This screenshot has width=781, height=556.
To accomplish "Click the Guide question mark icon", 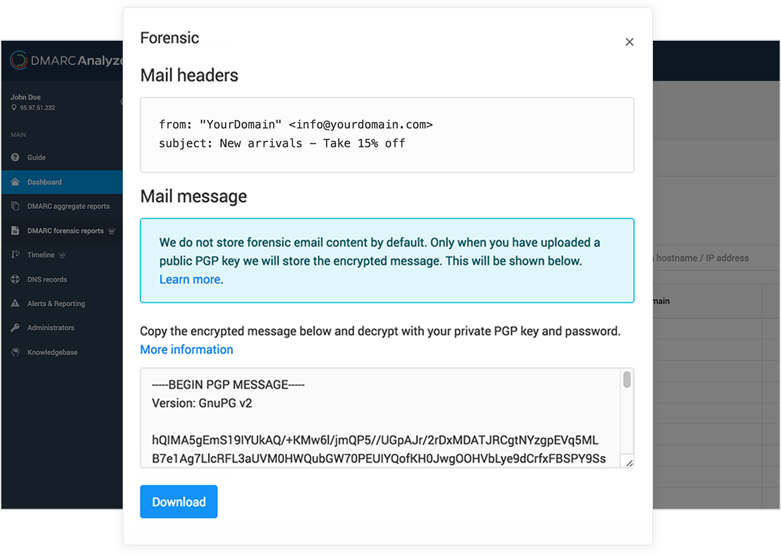I will [x=15, y=157].
